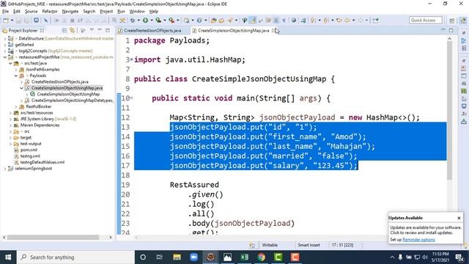The height and width of the screenshot is (264, 469).
Task: Open the File menu
Action: pos(5,12)
